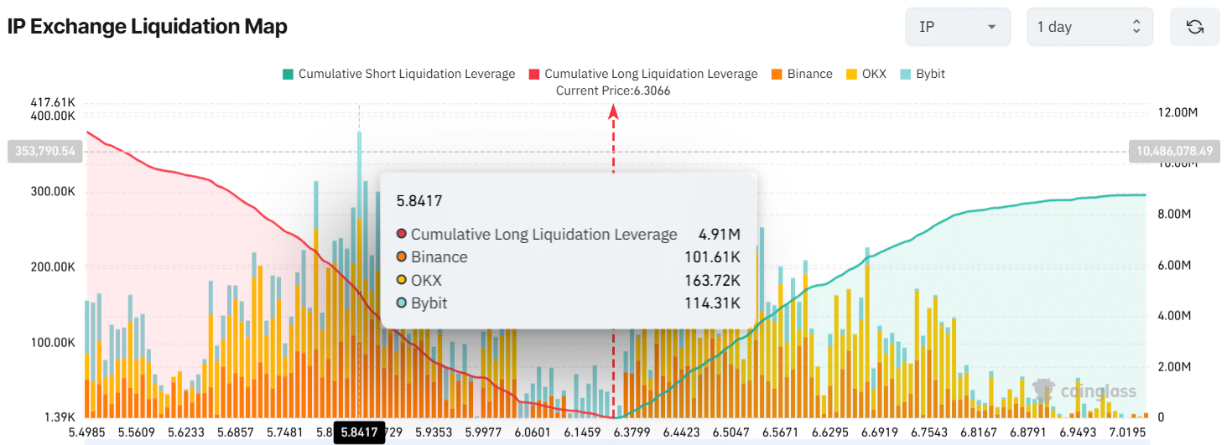Screen dimensions: 1227x445
Task: Click the red arrow atop current price line
Action: click(613, 111)
